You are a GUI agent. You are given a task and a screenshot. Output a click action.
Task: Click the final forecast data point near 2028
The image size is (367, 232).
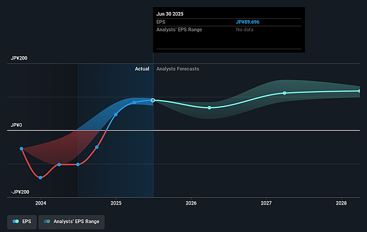coord(360,91)
